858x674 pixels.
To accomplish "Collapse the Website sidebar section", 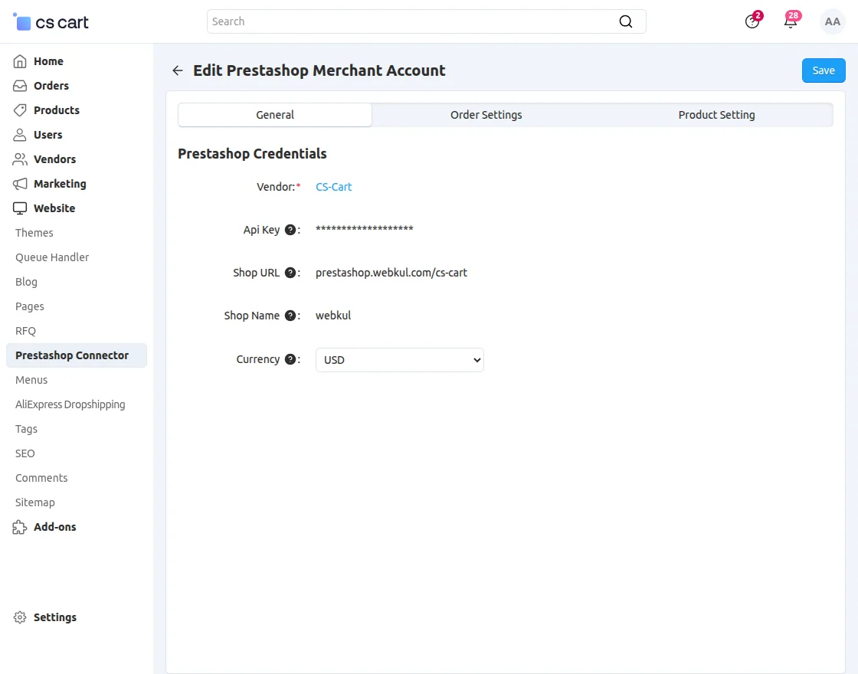I will coord(54,208).
